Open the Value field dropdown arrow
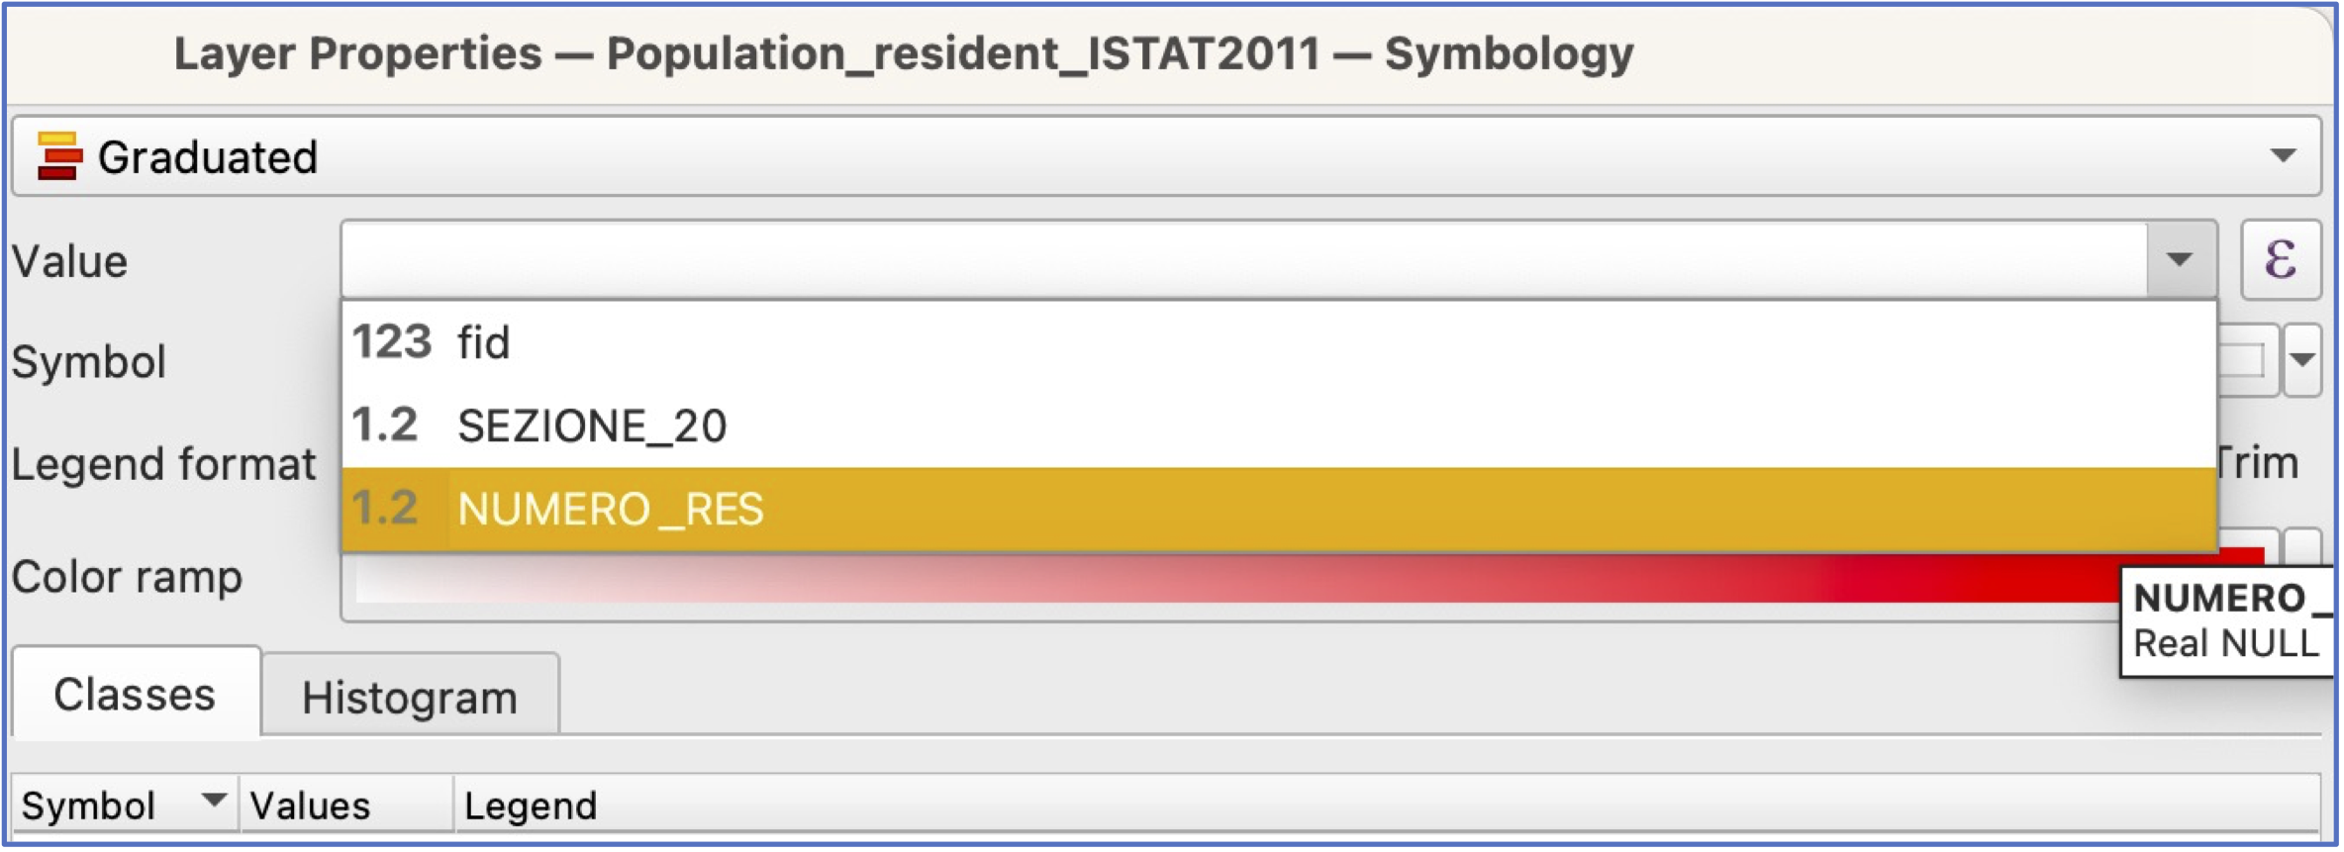Screen dimensions: 2344x852 pyautogui.click(x=2180, y=259)
